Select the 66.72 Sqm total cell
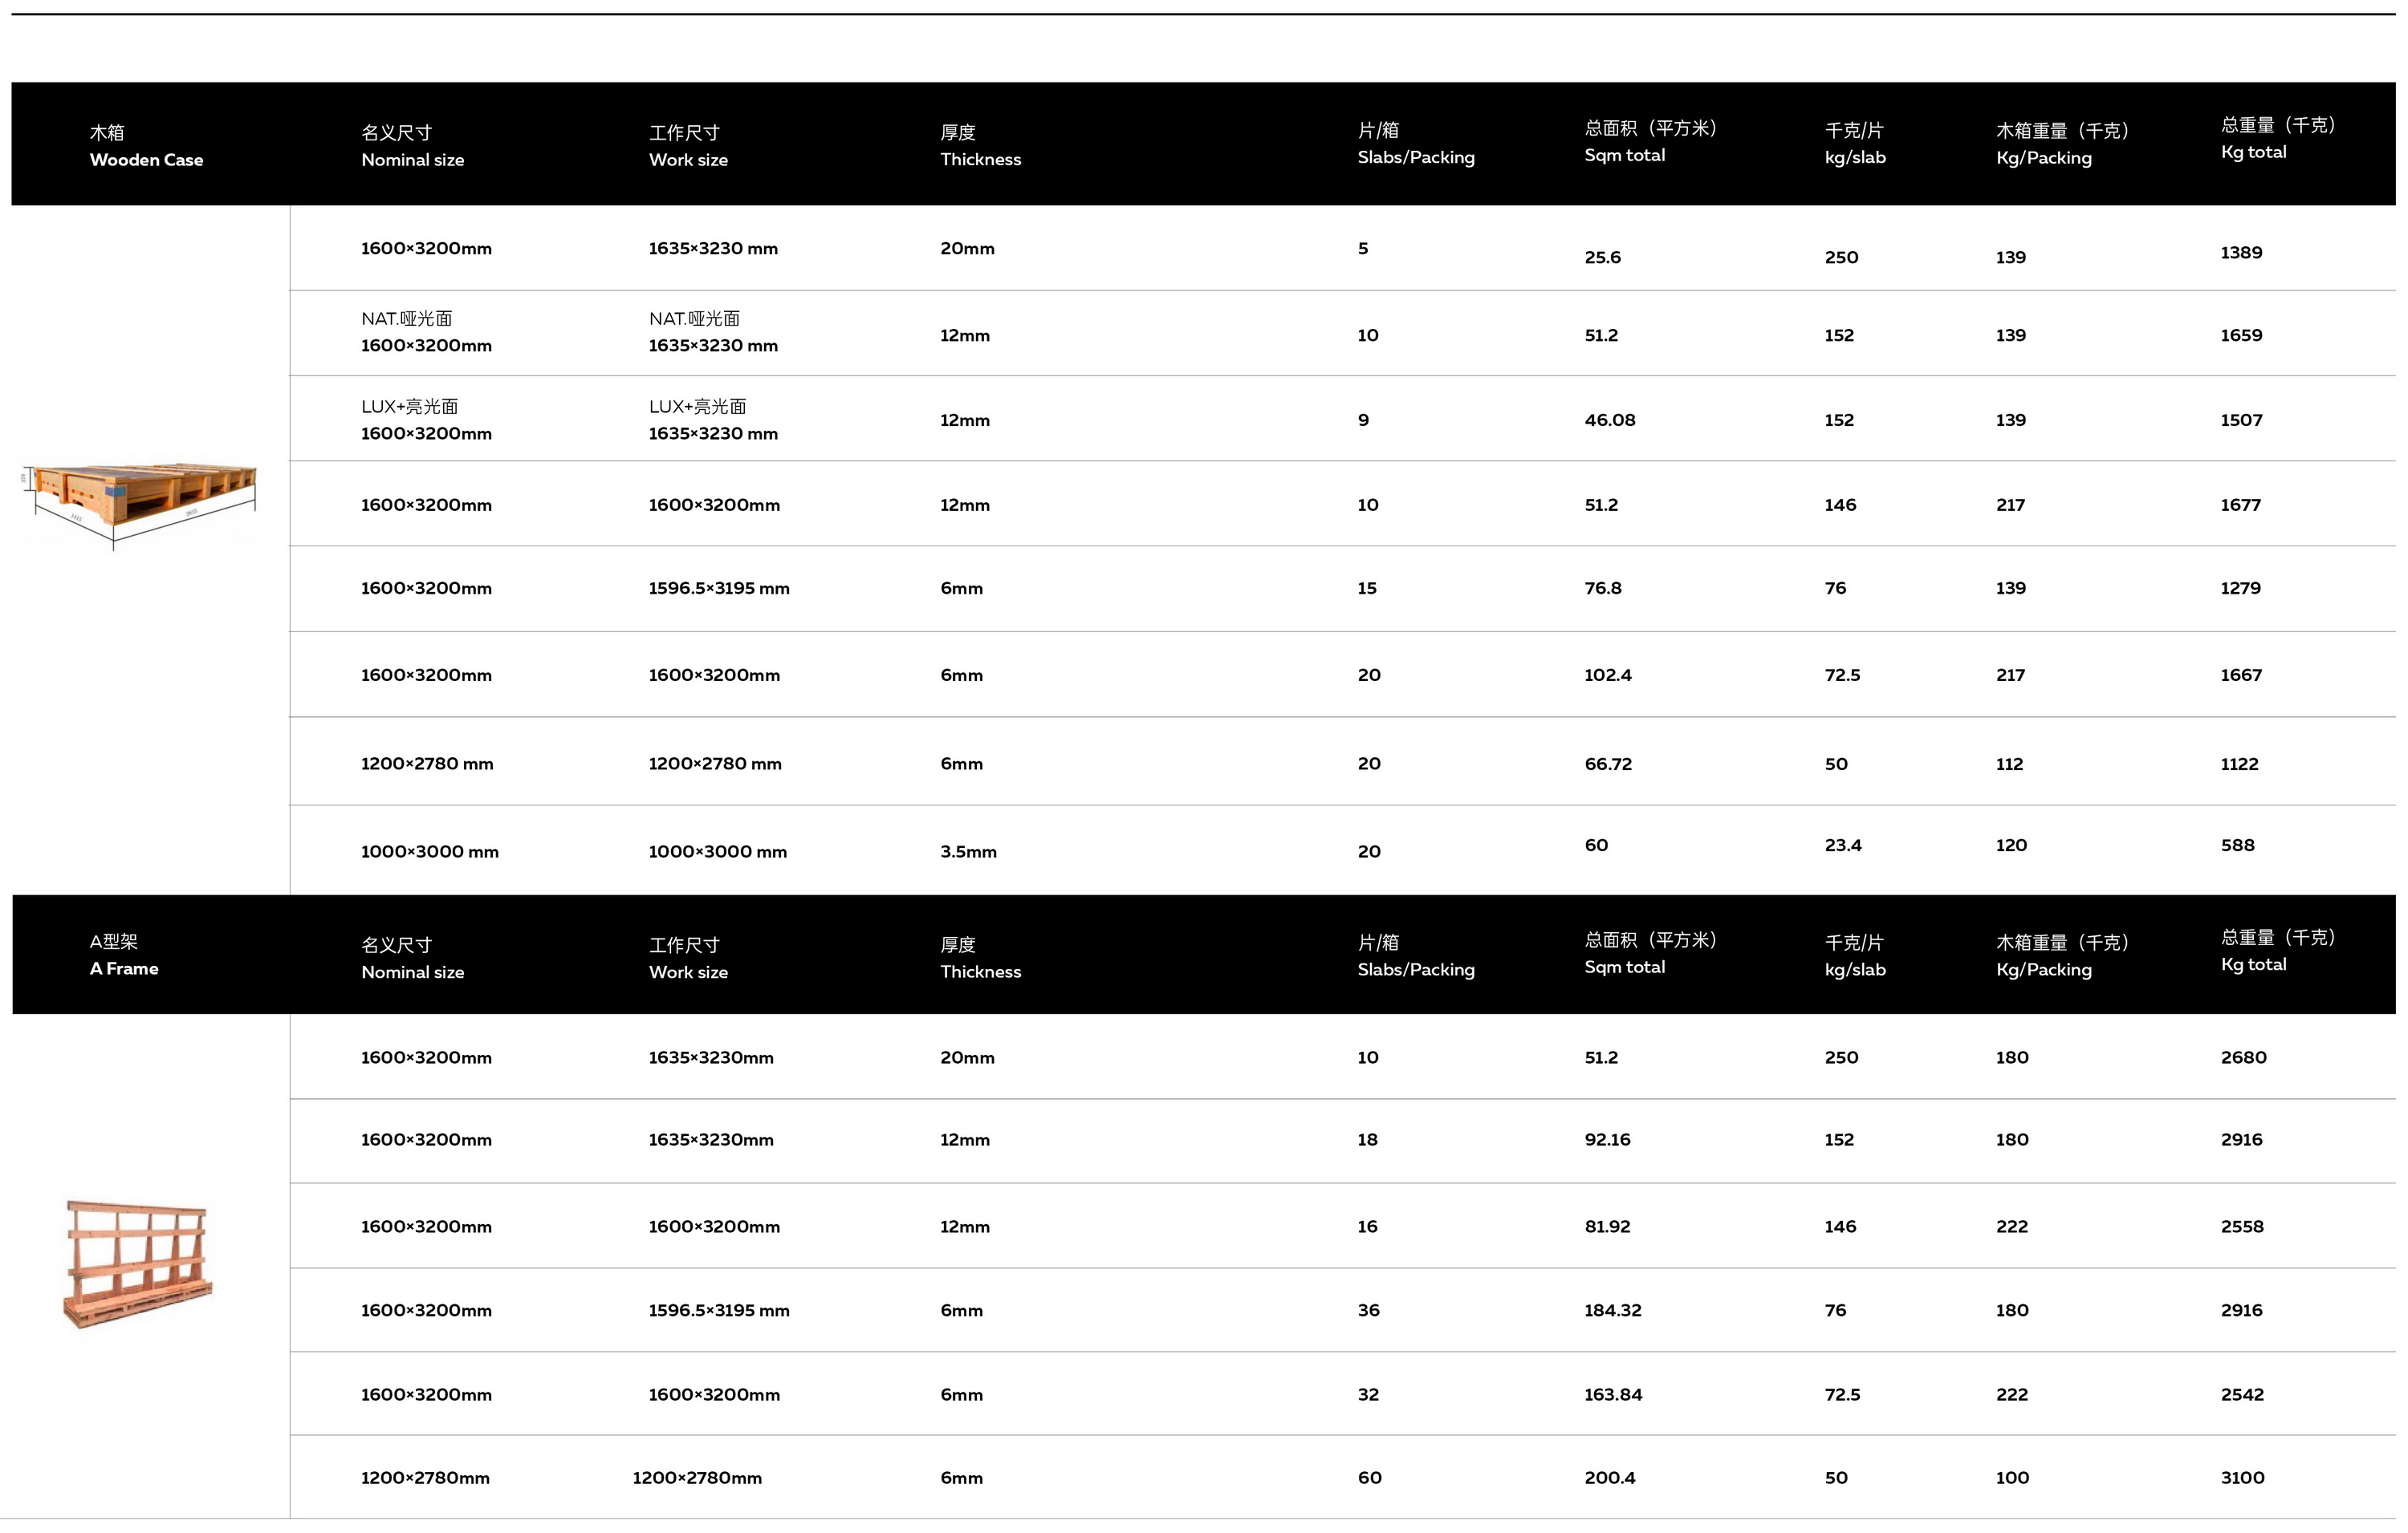This screenshot has height=1533, width=2408. click(x=1608, y=764)
